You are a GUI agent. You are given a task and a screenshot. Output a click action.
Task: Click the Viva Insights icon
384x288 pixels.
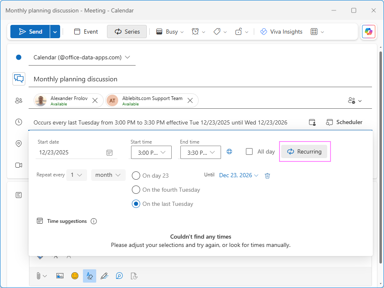(x=263, y=31)
